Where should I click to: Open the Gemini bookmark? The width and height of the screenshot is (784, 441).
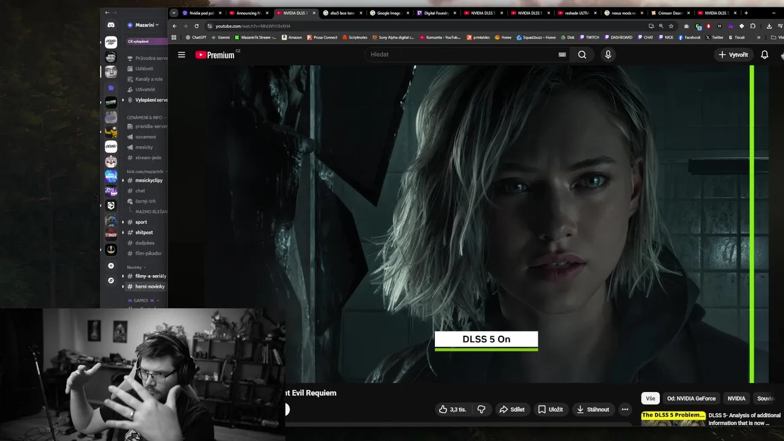(x=221, y=37)
